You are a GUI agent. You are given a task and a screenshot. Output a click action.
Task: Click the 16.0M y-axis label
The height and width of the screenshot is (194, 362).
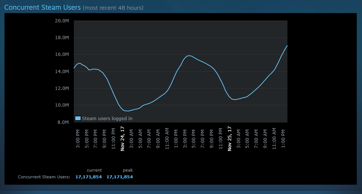[62, 54]
